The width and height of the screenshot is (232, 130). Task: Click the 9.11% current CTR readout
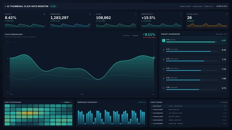(x=150, y=35)
